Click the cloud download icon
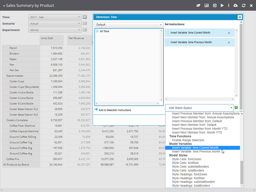This screenshot has height=192, width=256. coord(236,6)
